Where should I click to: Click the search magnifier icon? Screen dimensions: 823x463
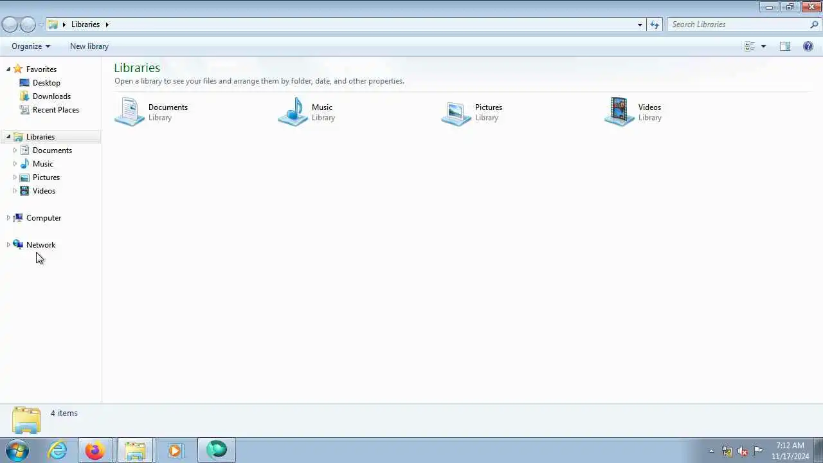point(814,24)
